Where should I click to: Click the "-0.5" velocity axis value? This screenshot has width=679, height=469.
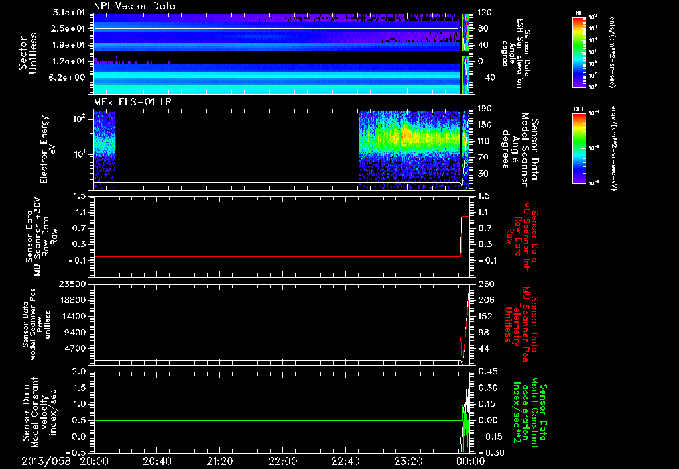coord(76,452)
